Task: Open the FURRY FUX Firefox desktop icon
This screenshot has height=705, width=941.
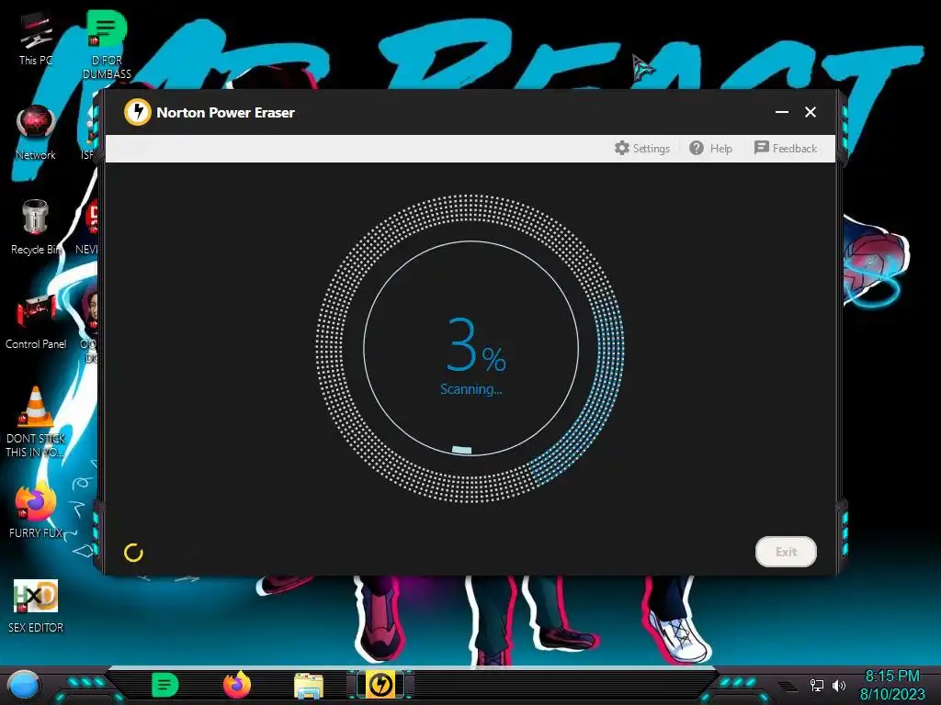Action: (36, 510)
